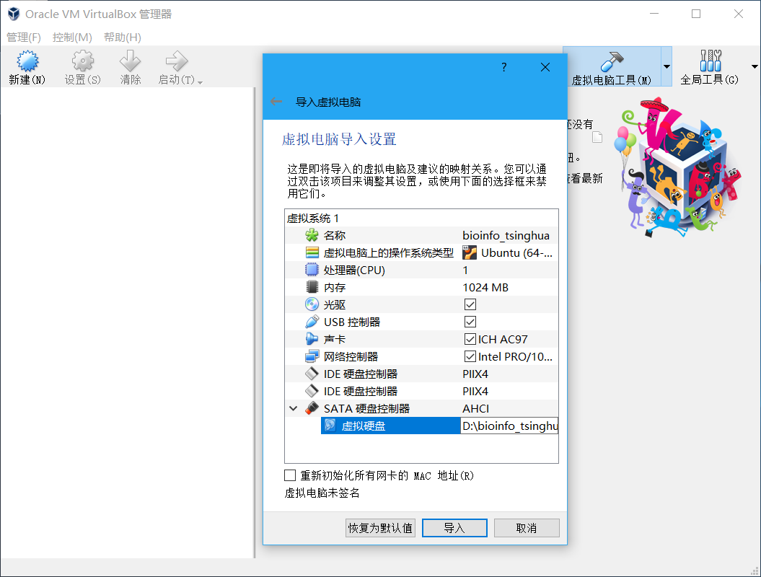Open the Help (帮助) menu
The image size is (761, 577).
[x=122, y=37]
